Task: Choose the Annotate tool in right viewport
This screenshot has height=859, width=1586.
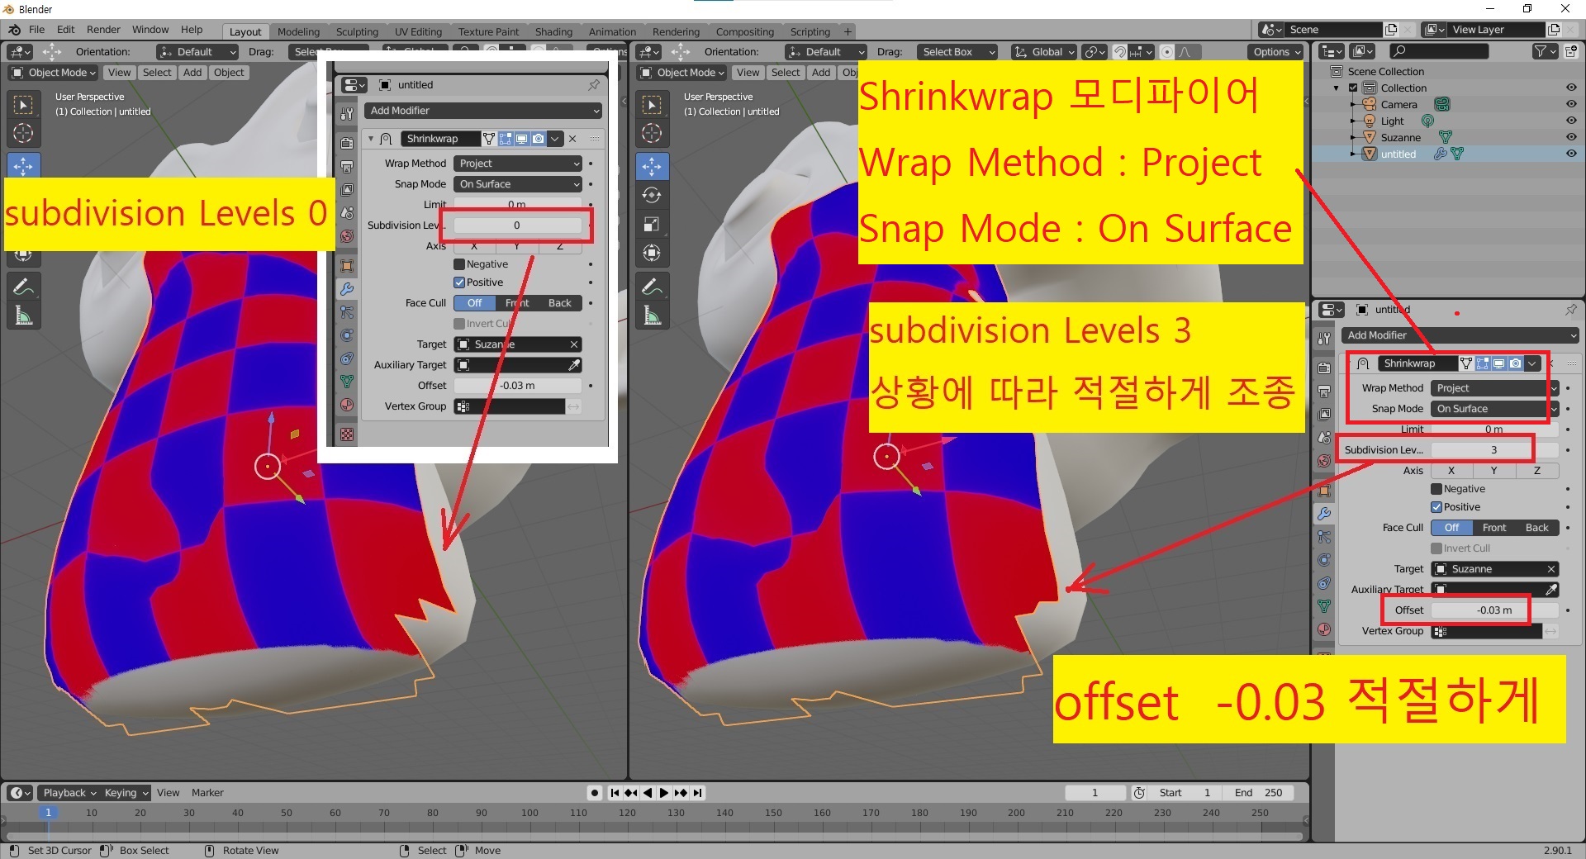Action: (x=652, y=287)
